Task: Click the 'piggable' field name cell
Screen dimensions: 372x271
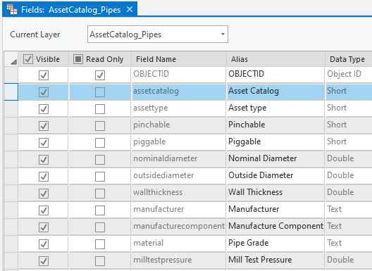Action: point(178,142)
